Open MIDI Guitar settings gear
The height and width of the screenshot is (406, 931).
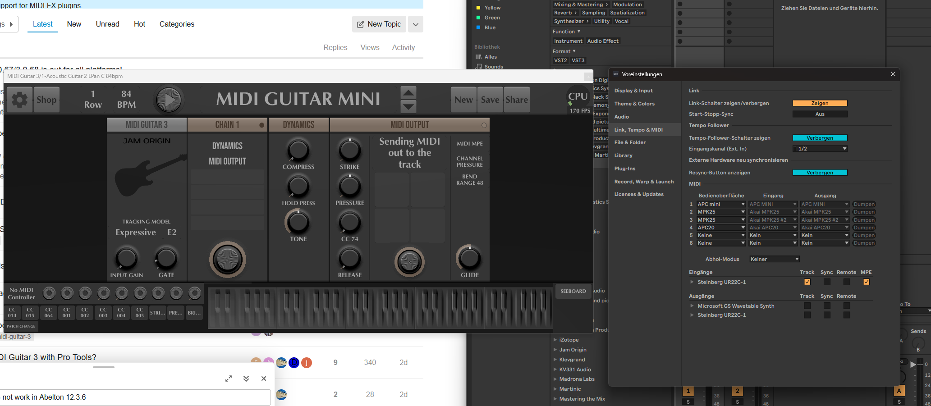(19, 100)
